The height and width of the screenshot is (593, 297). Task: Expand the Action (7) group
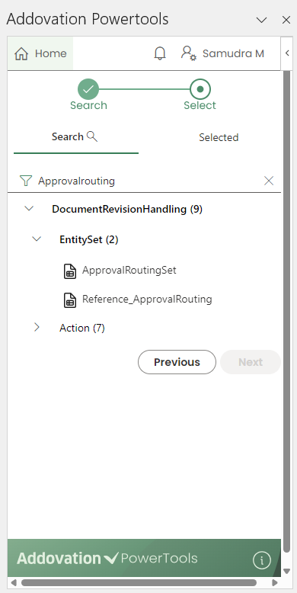coord(37,327)
